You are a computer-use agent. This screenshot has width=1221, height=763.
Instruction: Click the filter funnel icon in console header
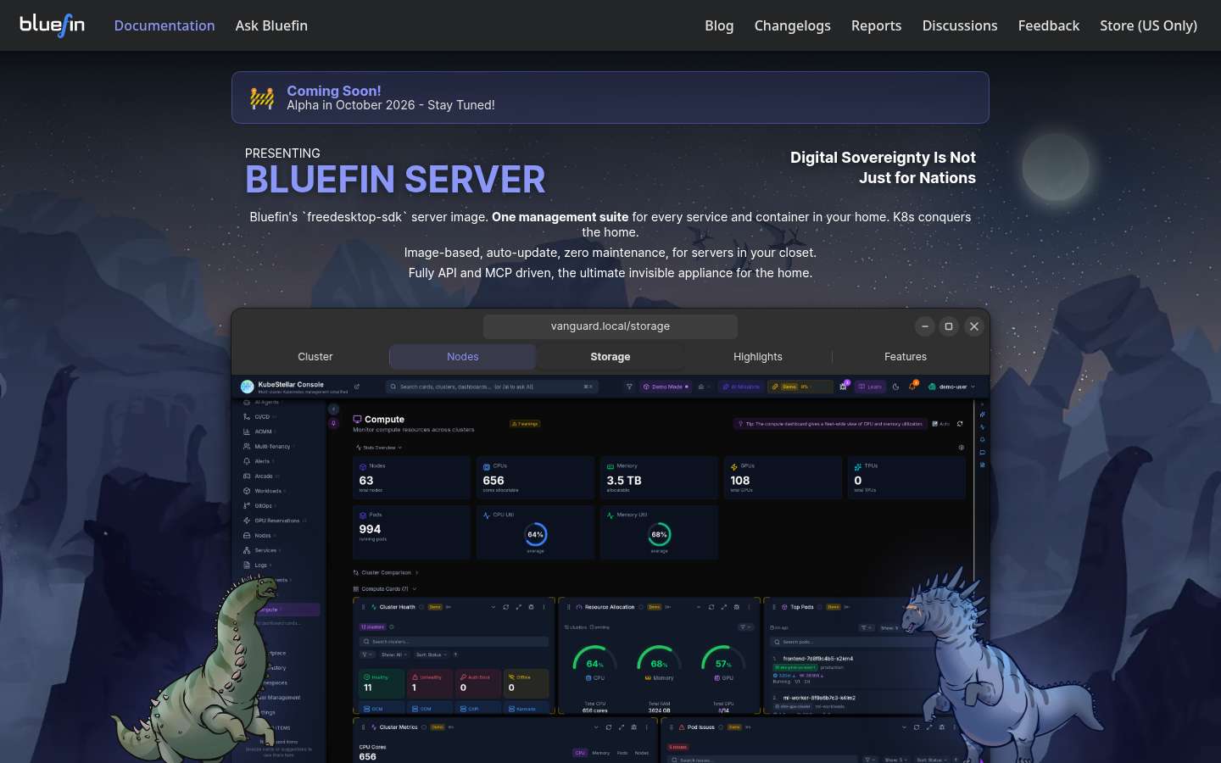point(629,387)
